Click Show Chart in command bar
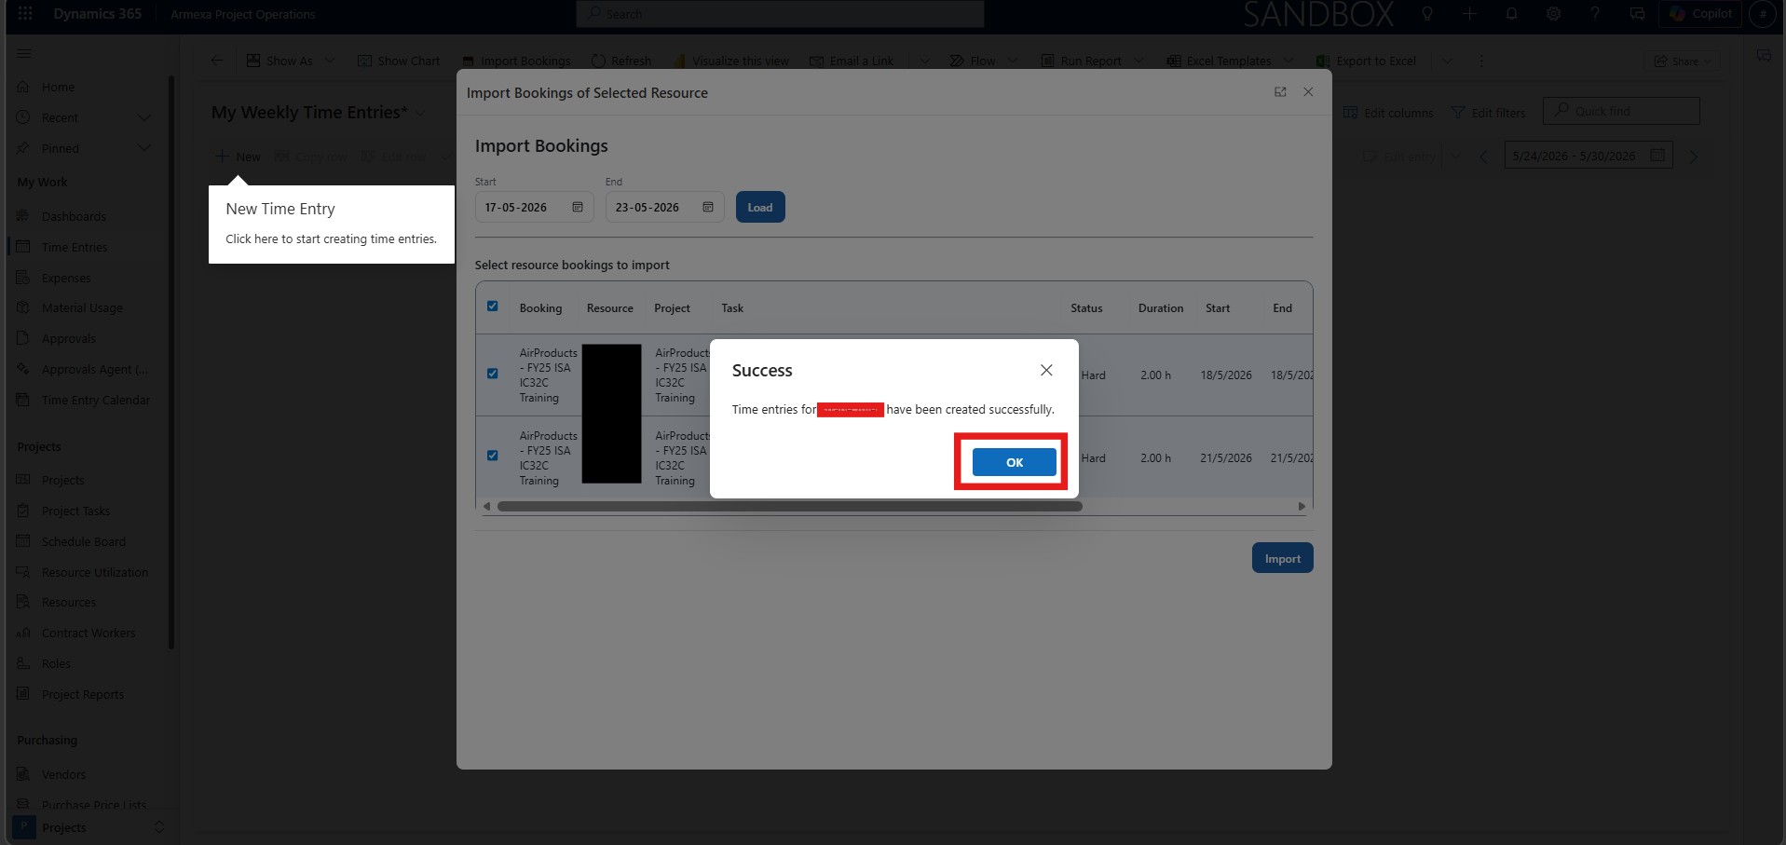 399,61
